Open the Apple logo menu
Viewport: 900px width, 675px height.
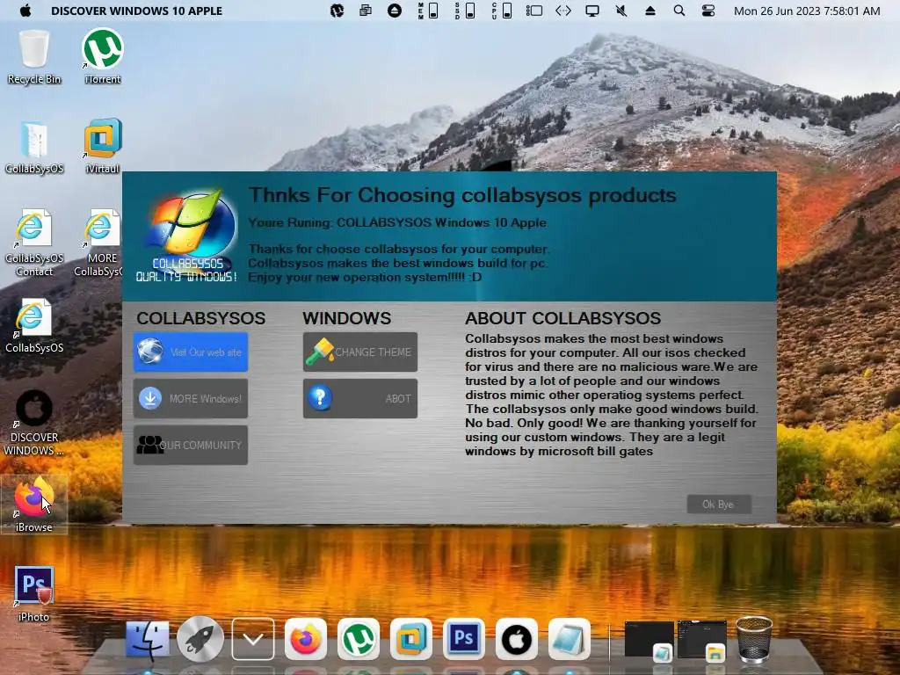25,11
